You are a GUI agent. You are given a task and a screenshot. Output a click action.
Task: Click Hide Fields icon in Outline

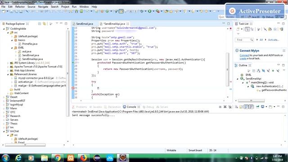pyautogui.click(x=263, y=71)
